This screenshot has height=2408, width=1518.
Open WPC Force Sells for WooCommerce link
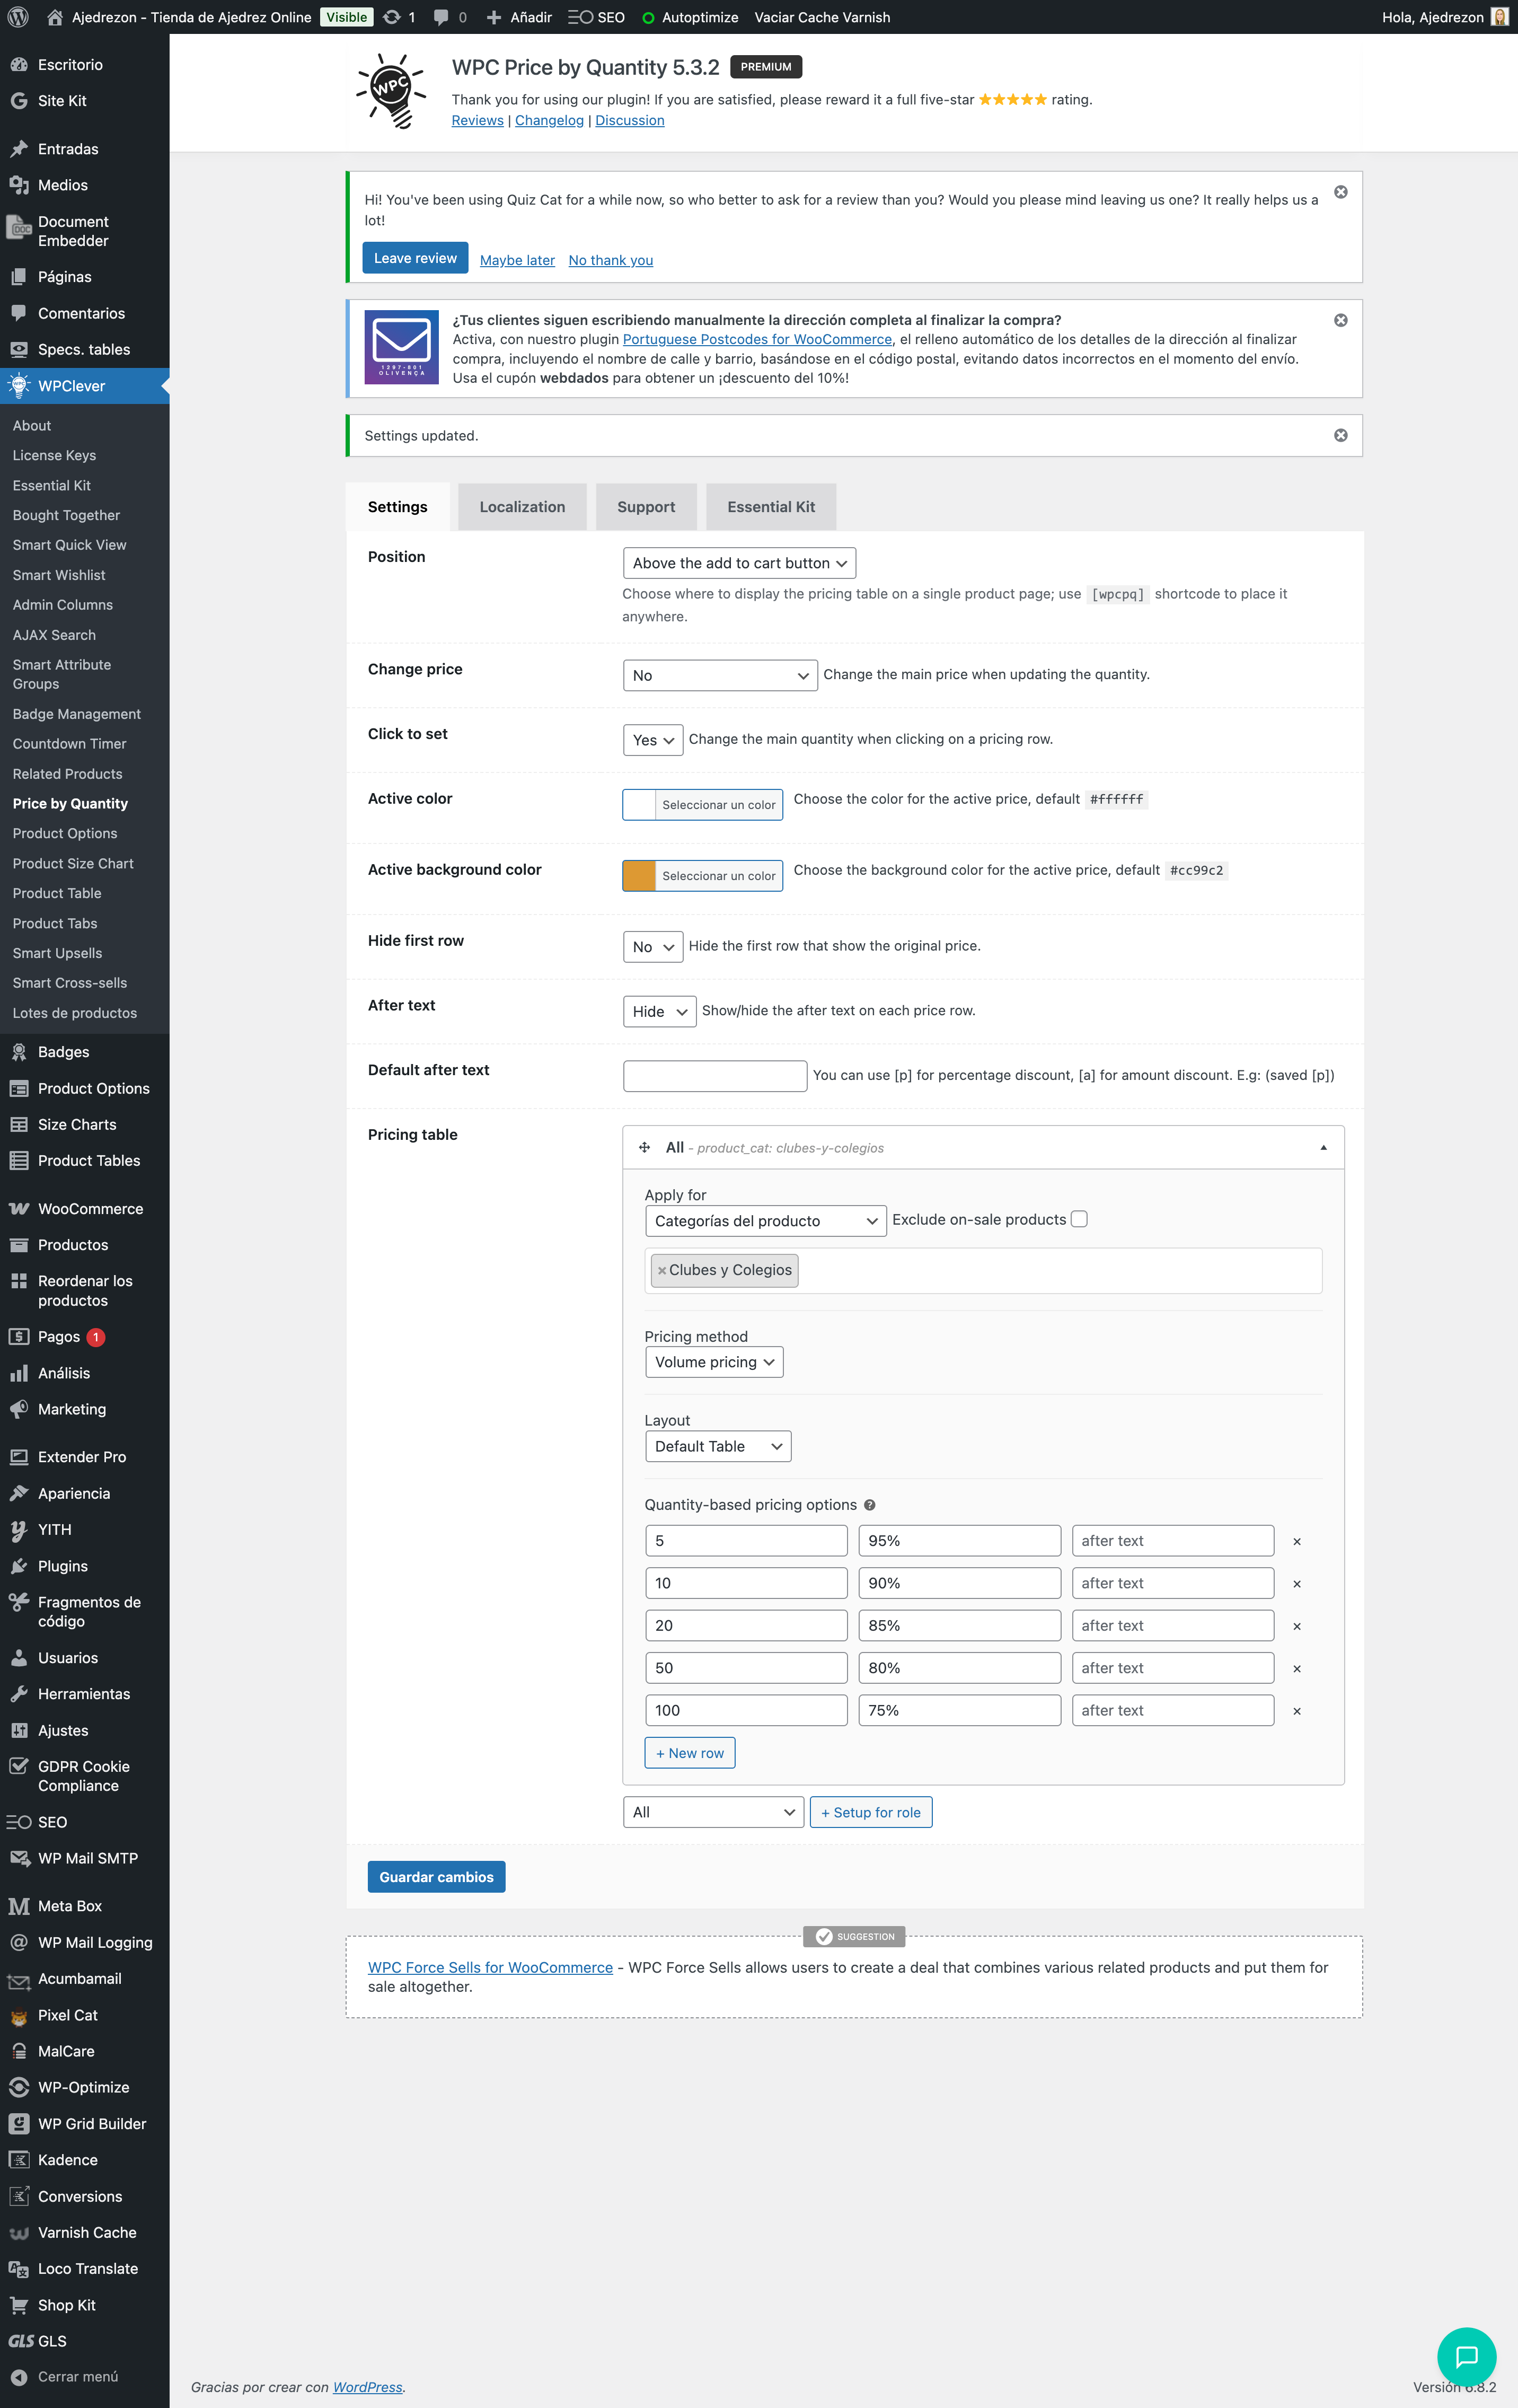tap(490, 1967)
